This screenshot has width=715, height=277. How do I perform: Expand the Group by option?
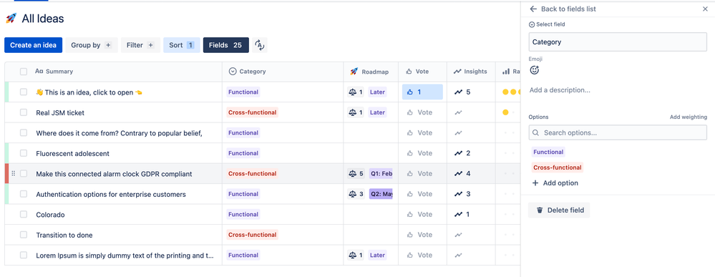click(92, 45)
